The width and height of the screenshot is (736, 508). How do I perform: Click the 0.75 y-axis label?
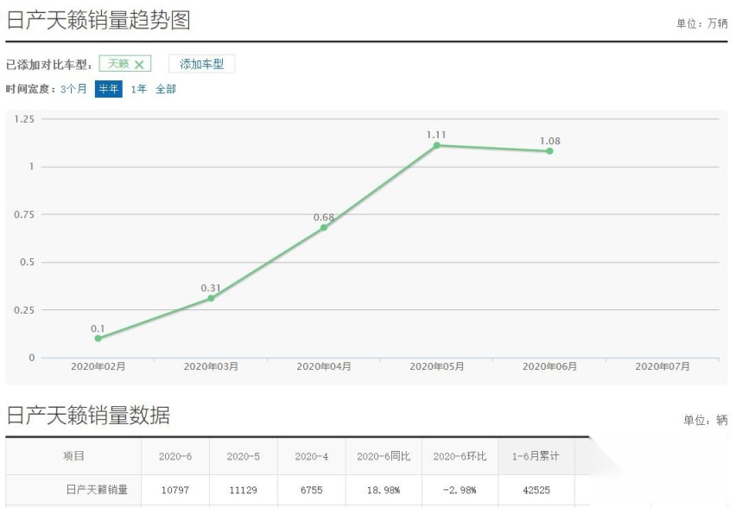click(x=24, y=214)
